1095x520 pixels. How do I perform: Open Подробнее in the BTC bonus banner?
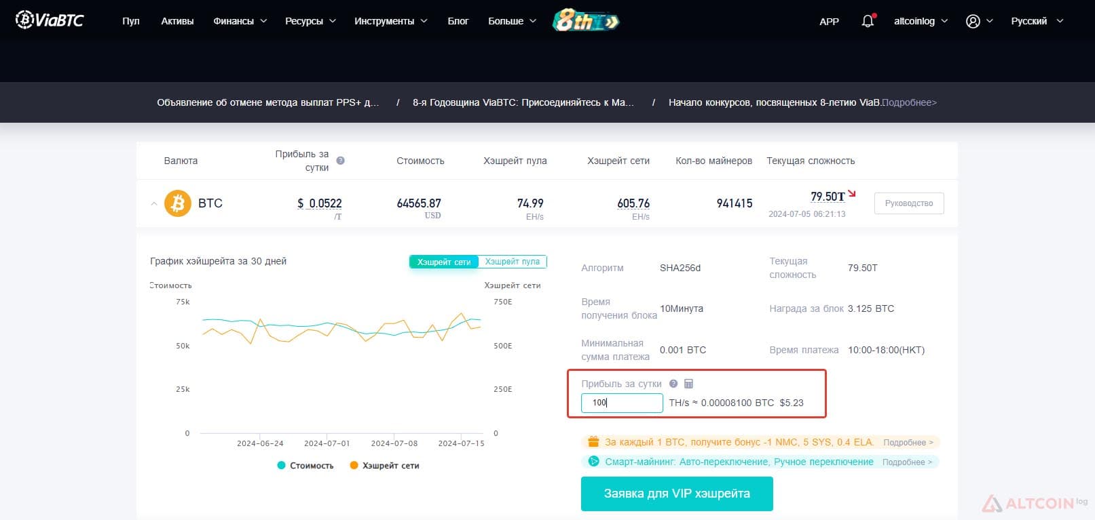pos(908,442)
